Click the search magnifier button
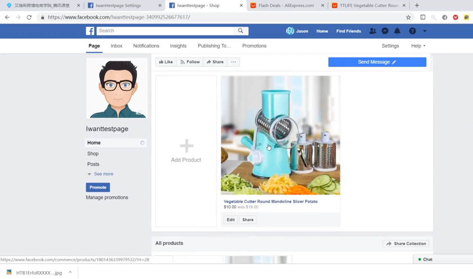The width and height of the screenshot is (473, 279). (241, 31)
